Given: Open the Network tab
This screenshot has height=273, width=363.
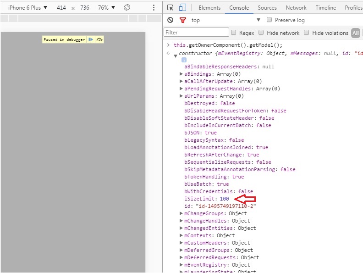Looking at the screenshot, I should point(296,8).
